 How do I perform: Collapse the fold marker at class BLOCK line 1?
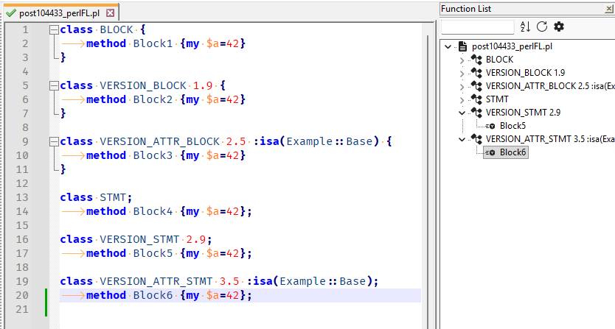tap(54, 30)
